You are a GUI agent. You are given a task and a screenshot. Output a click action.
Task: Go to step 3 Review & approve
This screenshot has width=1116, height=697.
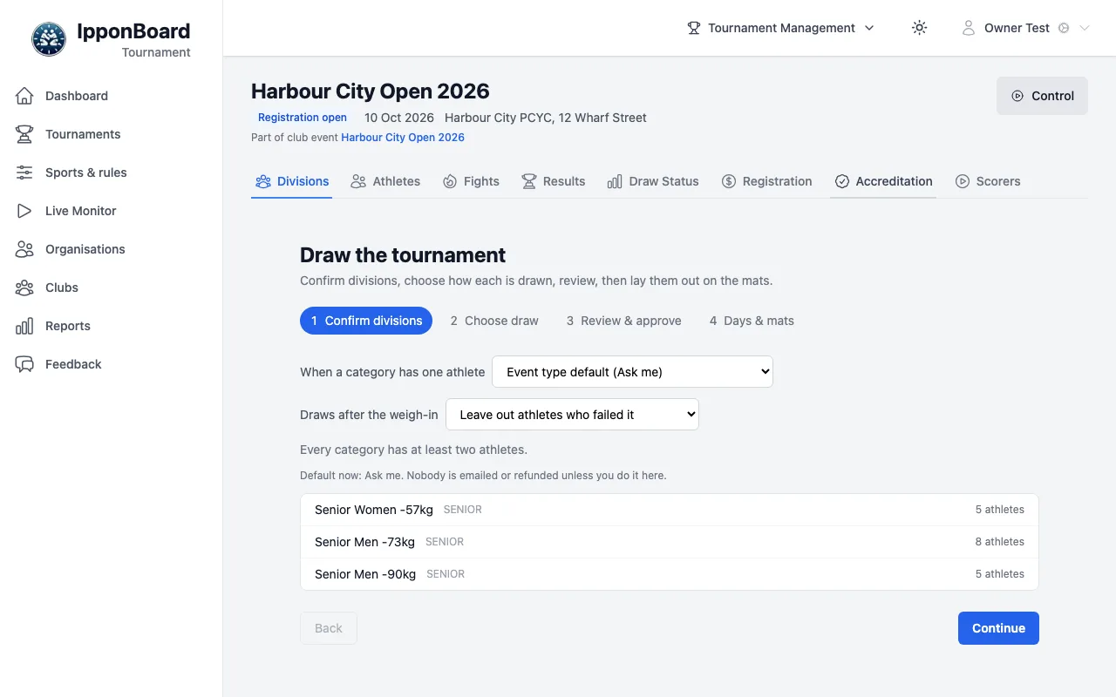pos(624,321)
